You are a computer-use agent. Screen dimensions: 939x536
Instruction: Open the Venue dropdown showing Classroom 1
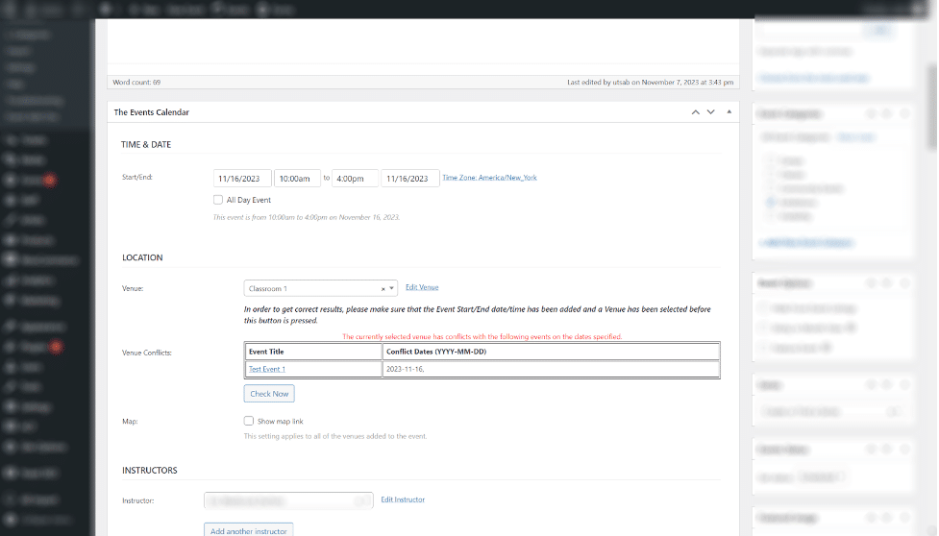pos(320,288)
